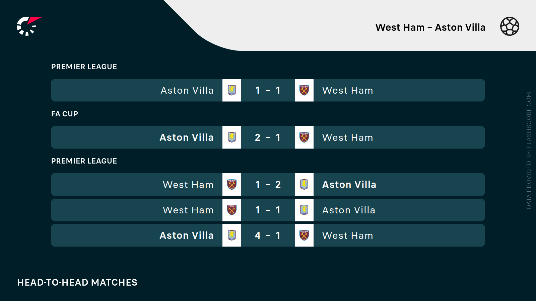
Task: Click the 1 - 2 score
Action: (268, 185)
